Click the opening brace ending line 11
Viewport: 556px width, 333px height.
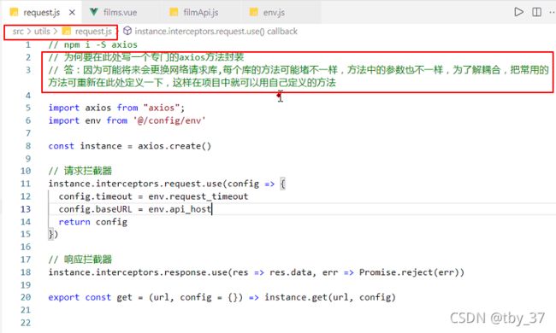(282, 184)
